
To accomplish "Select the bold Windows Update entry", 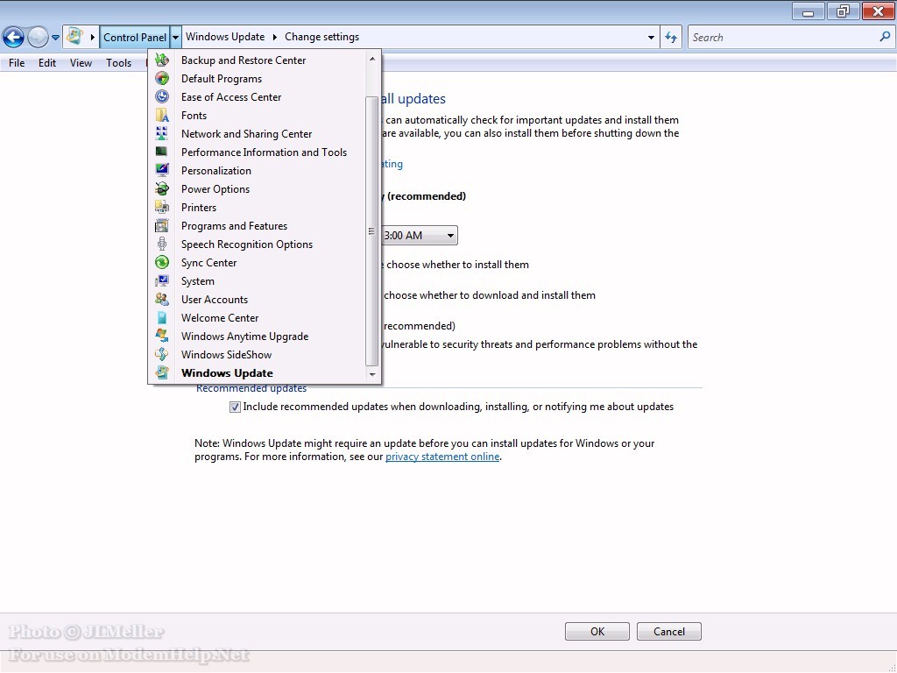I will click(x=257, y=372).
